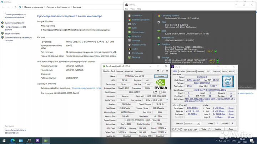Viewport: 257px width, 144px height.
Task: Switch to the Sensors tab in GPU-Z
Action: coord(120,71)
